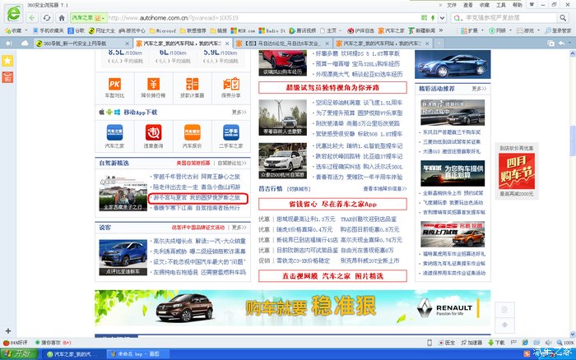
Task: Click the browser search input field
Action: click(506, 16)
